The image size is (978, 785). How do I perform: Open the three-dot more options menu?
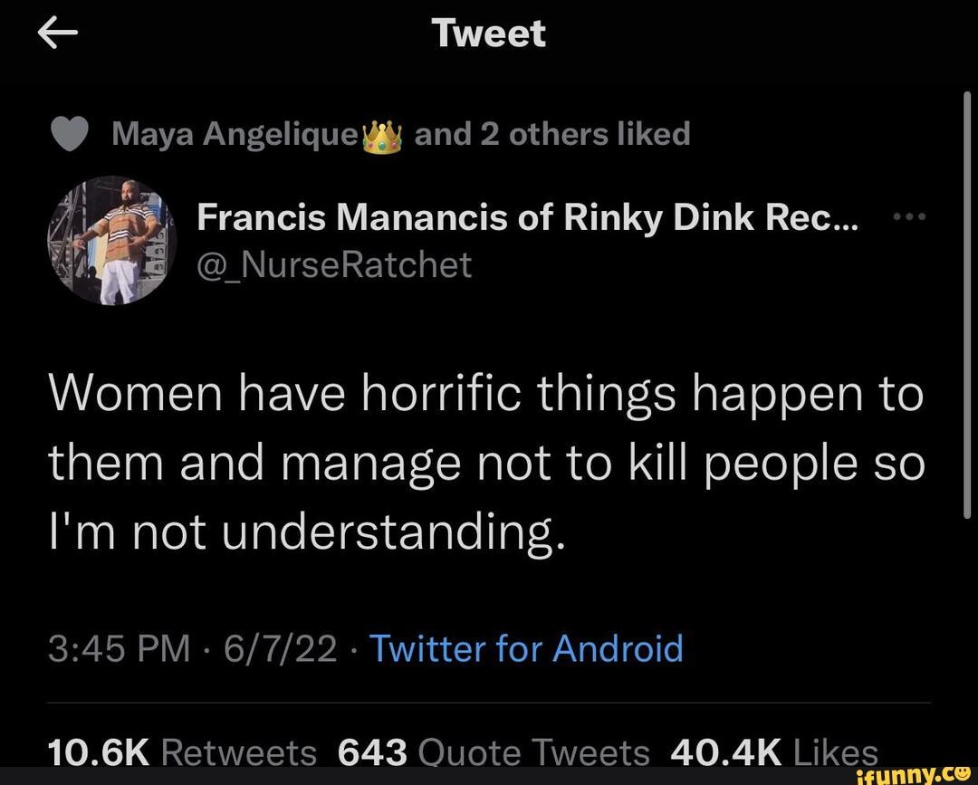[x=908, y=217]
